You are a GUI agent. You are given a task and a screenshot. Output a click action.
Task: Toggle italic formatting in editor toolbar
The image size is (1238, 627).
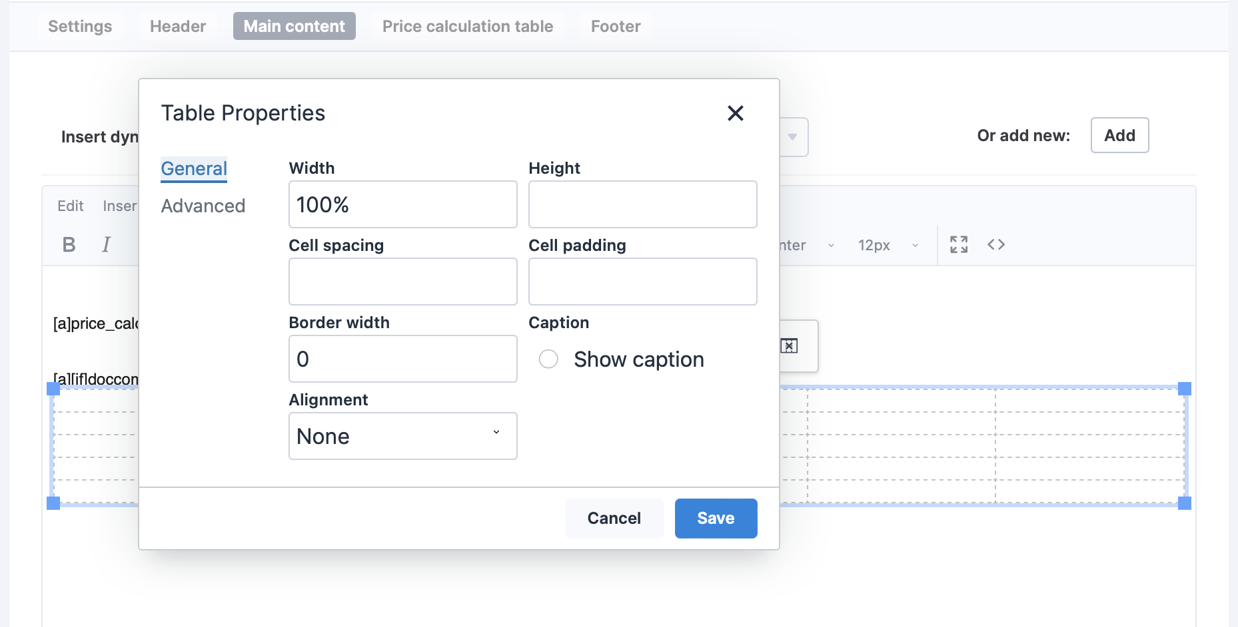click(x=106, y=245)
